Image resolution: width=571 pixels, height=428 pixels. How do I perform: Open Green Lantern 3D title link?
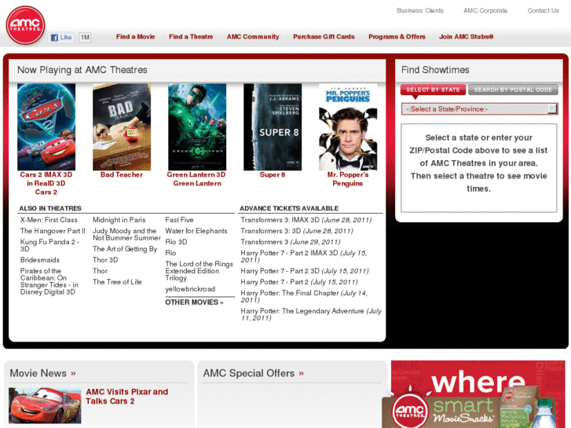196,174
